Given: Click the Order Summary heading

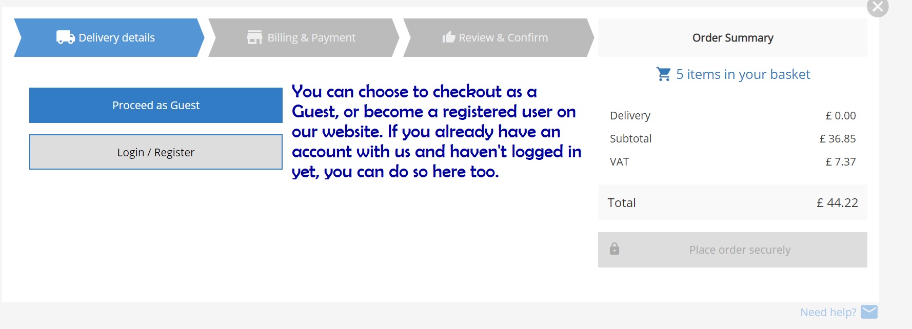Looking at the screenshot, I should (732, 38).
